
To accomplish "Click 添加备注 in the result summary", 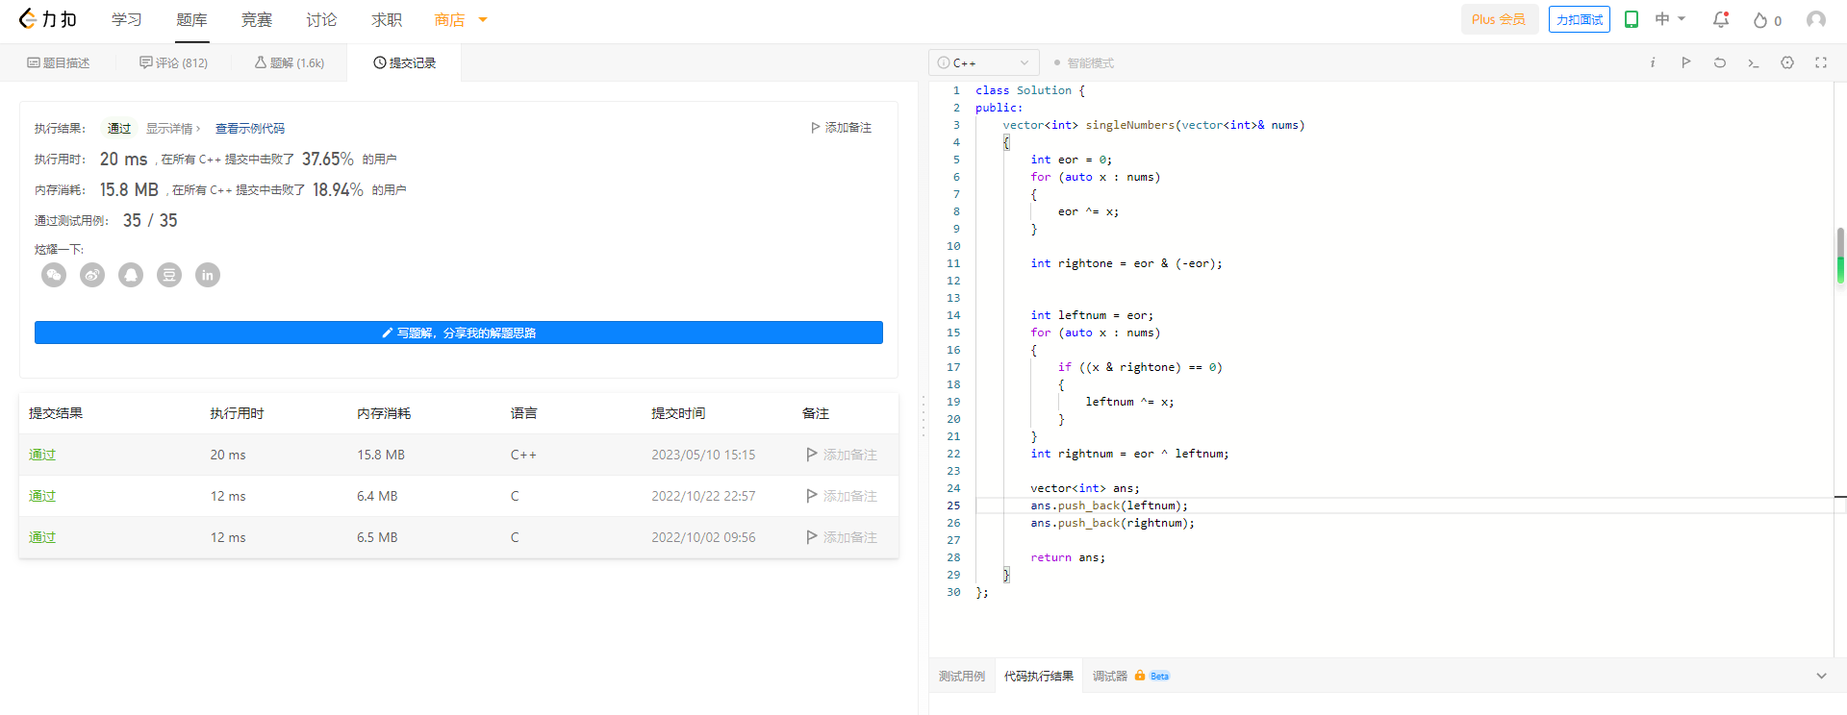I will click(x=842, y=128).
